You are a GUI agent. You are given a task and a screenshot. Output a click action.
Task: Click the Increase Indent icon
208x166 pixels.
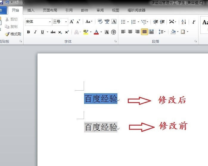pos(162,22)
